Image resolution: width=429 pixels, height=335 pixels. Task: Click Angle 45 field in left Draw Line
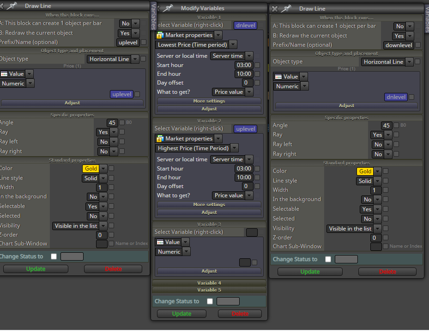(x=112, y=122)
